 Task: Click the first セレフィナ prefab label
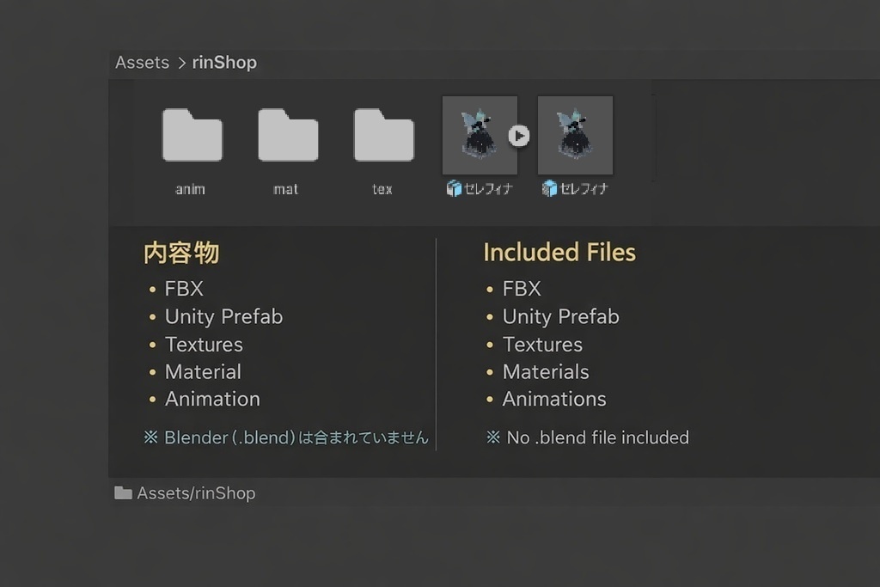[488, 188]
